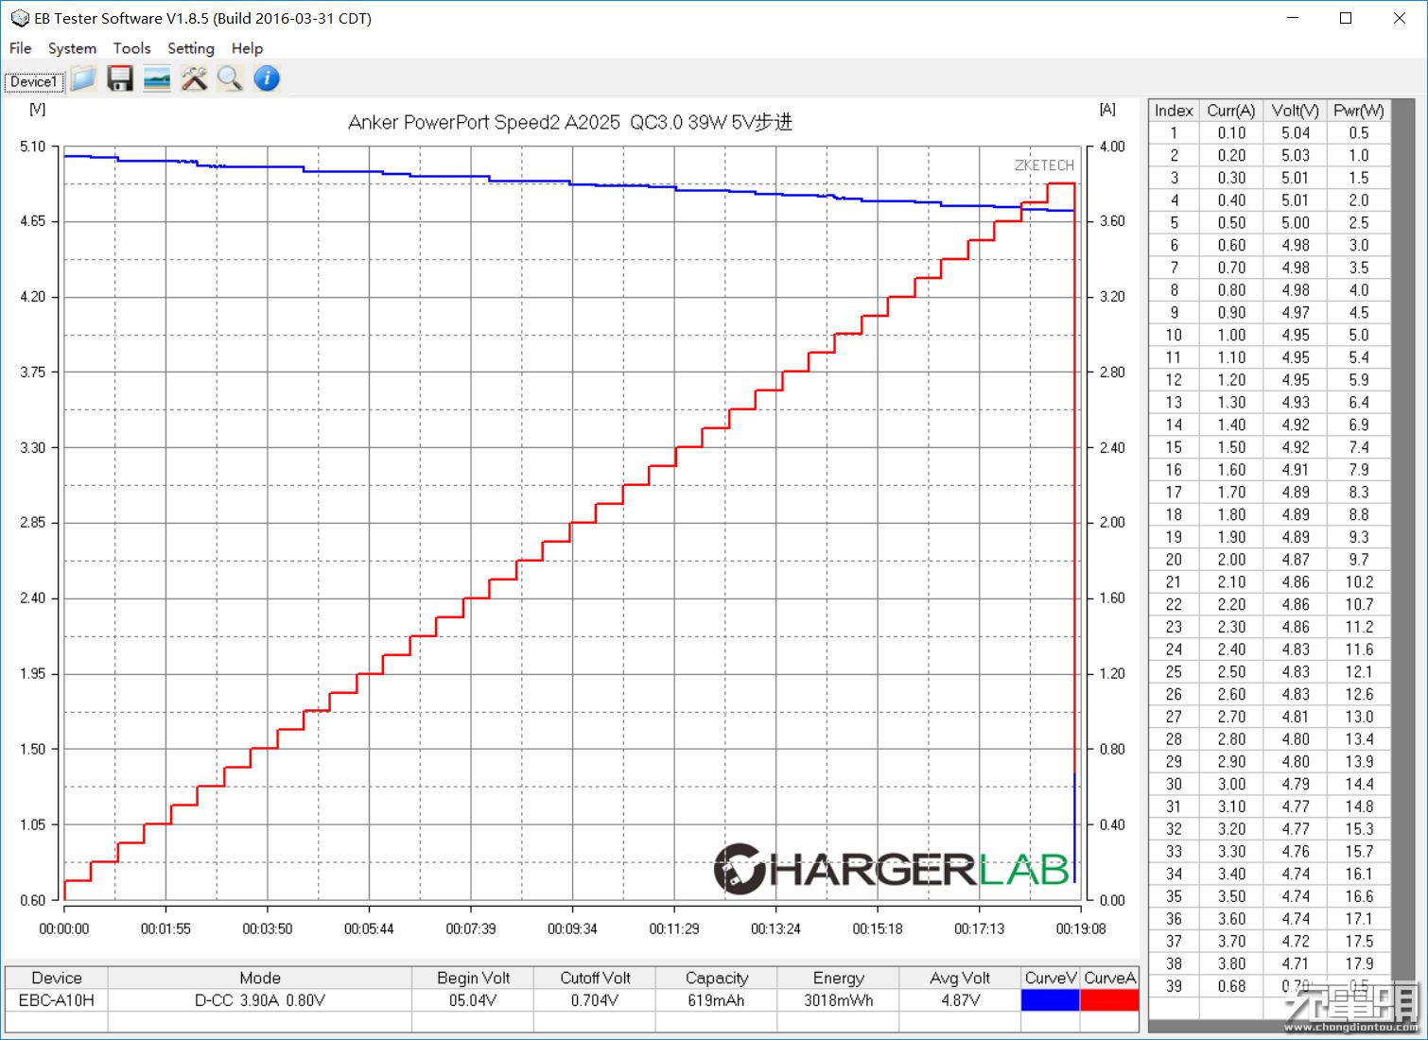Click the chart title 'Anker PowerPort Speed2 A2025'

click(x=483, y=122)
